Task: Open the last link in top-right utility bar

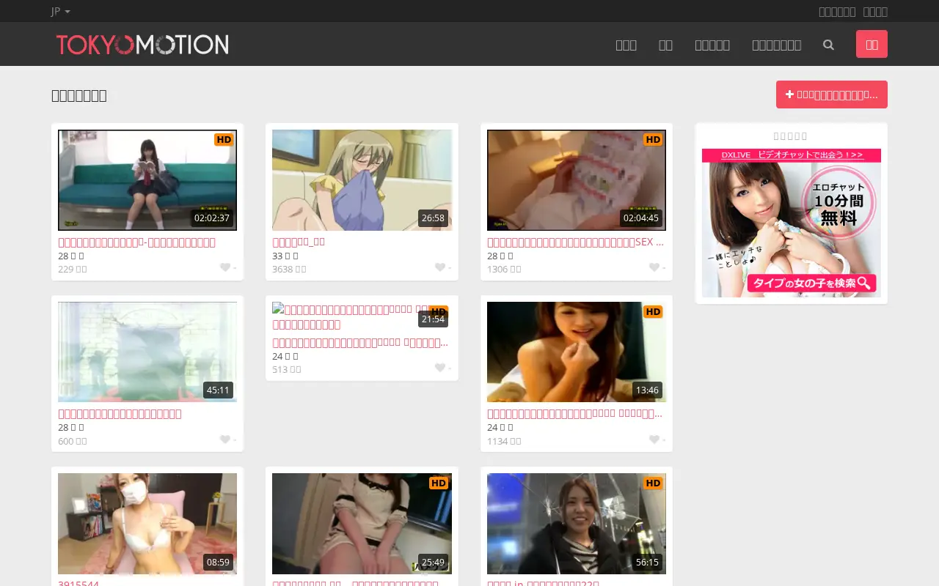Action: pyautogui.click(x=875, y=11)
